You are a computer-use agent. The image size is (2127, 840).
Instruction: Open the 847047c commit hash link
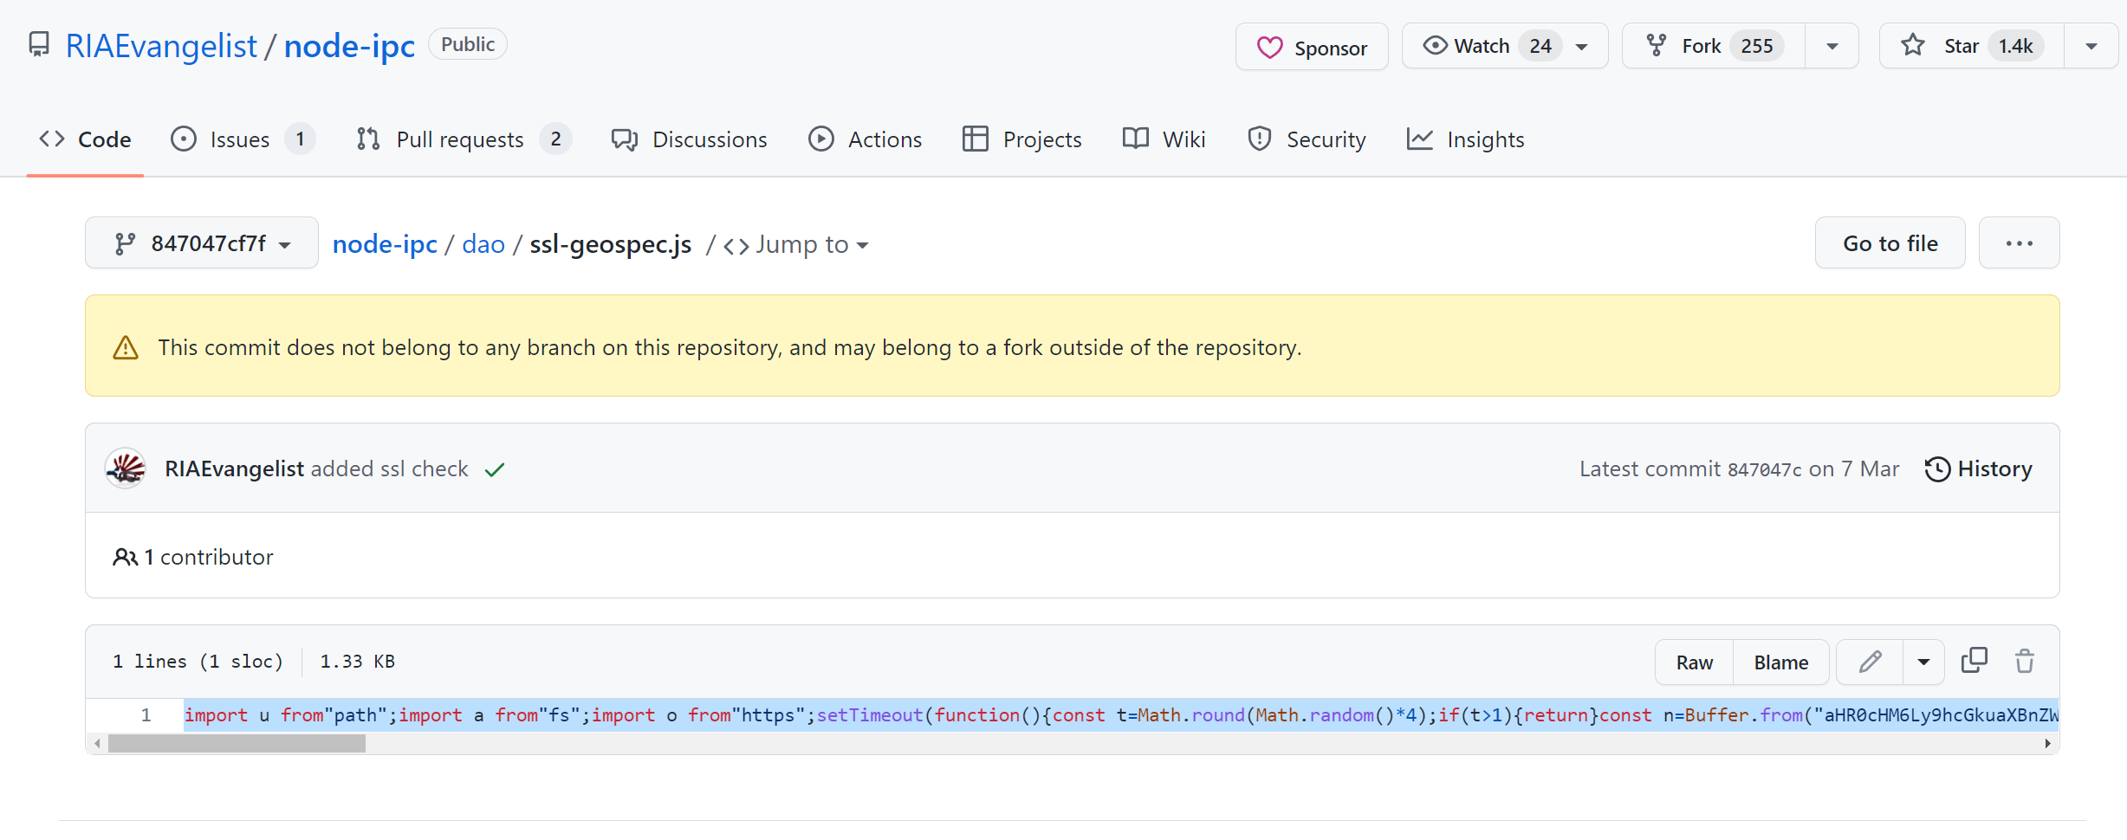click(1764, 469)
